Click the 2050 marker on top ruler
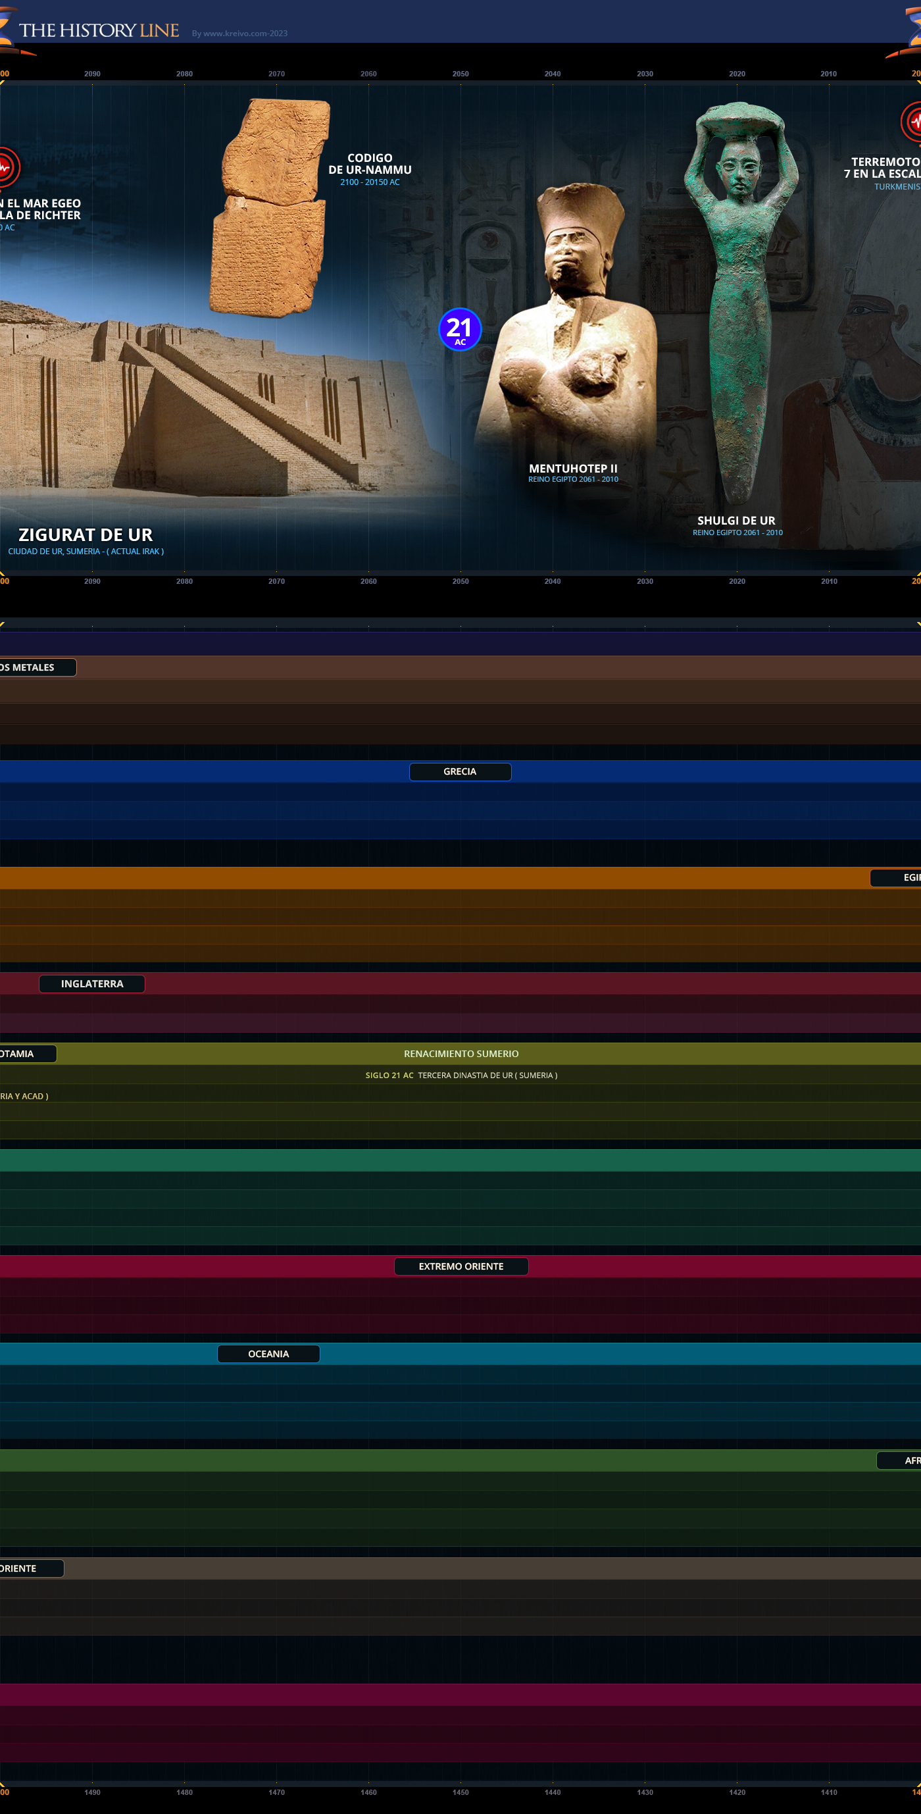Image resolution: width=921 pixels, height=1814 pixels. [x=461, y=74]
